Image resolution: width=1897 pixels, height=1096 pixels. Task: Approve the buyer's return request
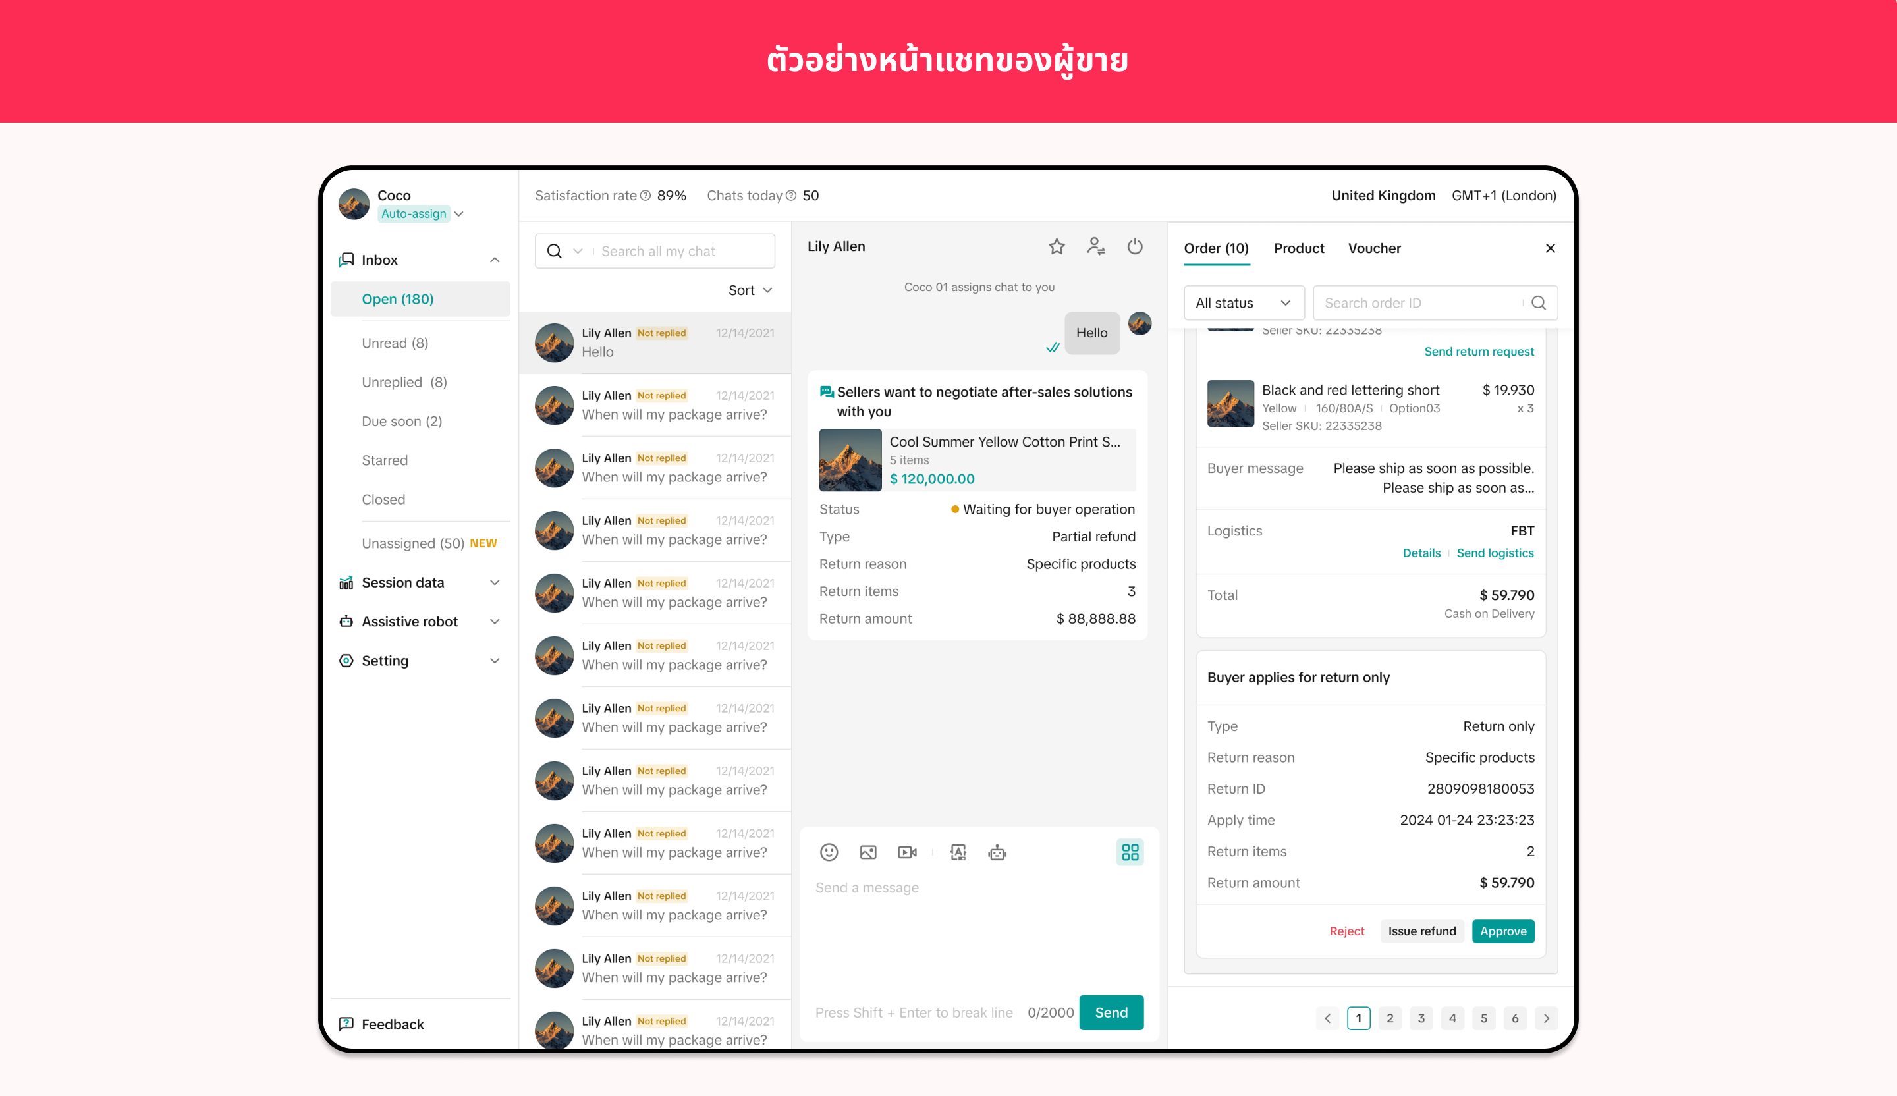click(x=1502, y=931)
